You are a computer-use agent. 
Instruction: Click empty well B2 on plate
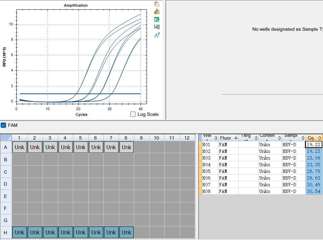[35, 160]
